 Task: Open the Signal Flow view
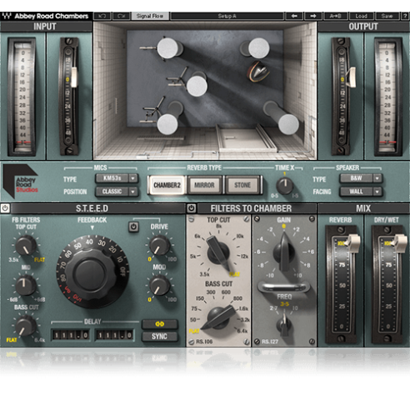(150, 16)
